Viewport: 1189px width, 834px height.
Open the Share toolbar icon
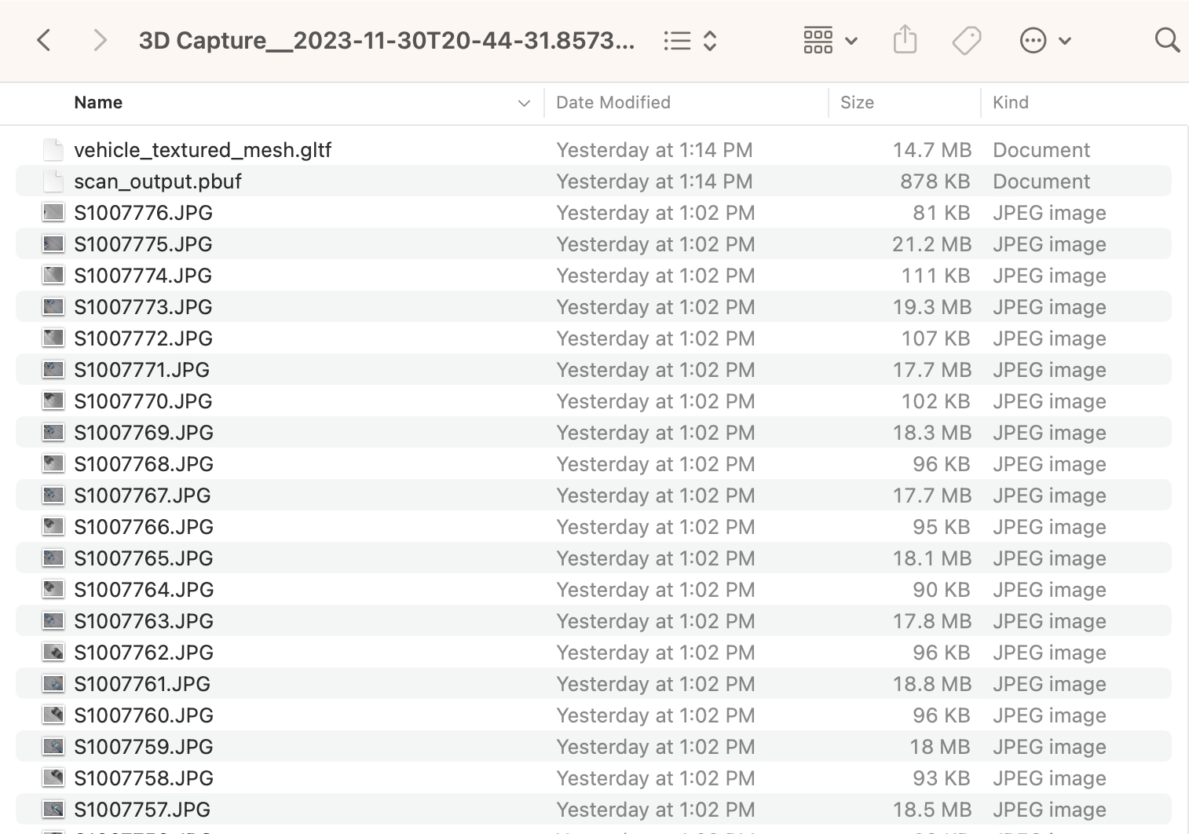pos(905,39)
